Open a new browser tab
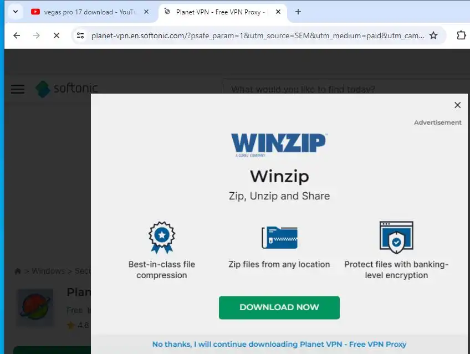470x354 pixels. click(298, 12)
